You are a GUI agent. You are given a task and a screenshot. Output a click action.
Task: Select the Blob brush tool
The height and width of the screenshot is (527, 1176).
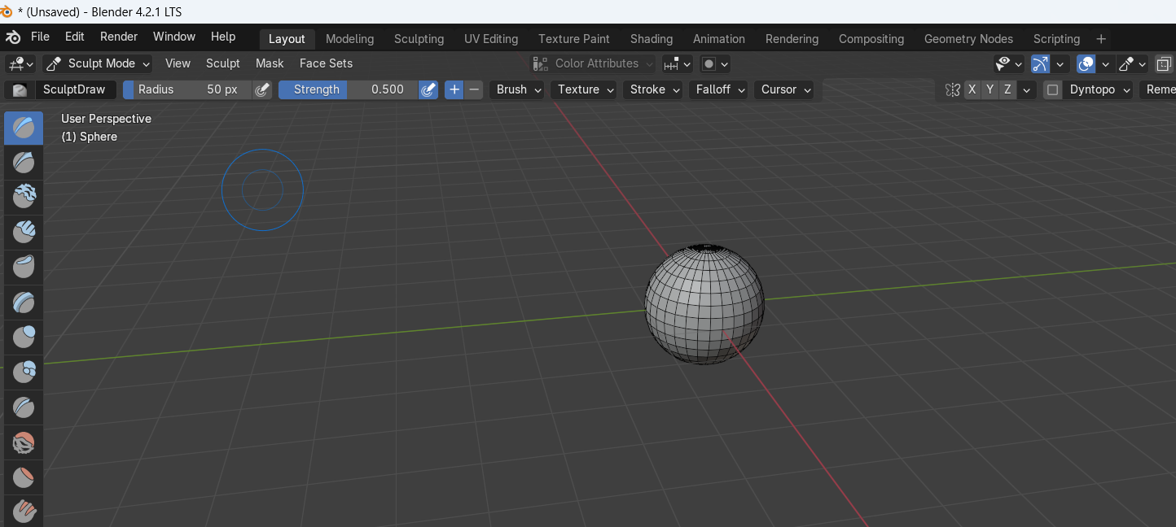point(24,372)
